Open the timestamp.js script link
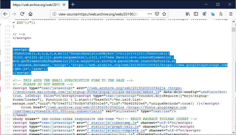 pyautogui.click(x=112, y=123)
